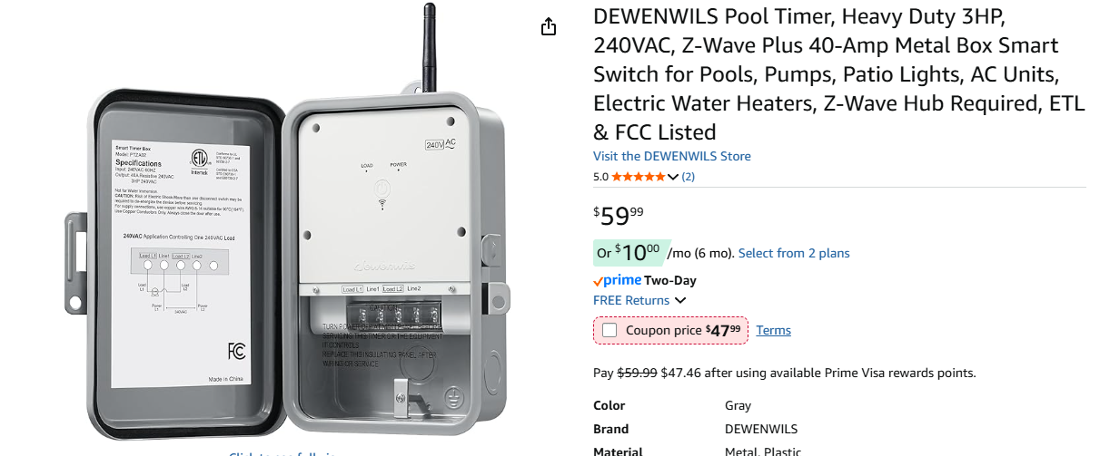
Task: Click the $10.00/mo monthly payment badge
Action: pyautogui.click(x=629, y=252)
